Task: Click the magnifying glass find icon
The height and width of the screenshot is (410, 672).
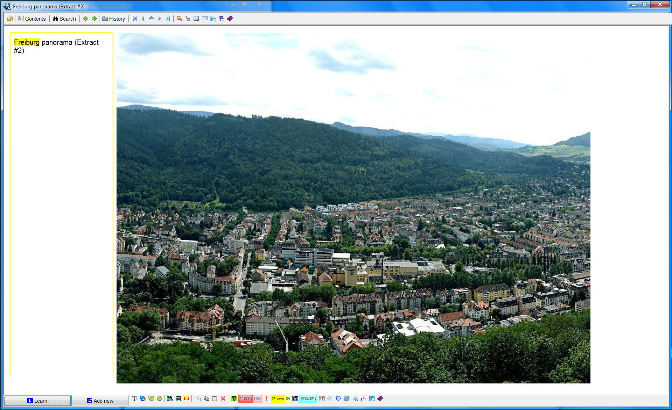Action: [179, 19]
